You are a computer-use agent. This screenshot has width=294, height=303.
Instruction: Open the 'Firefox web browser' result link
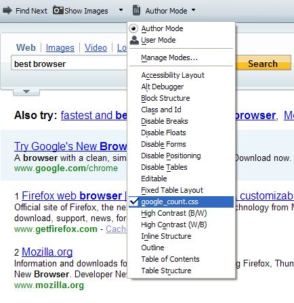pos(75,195)
